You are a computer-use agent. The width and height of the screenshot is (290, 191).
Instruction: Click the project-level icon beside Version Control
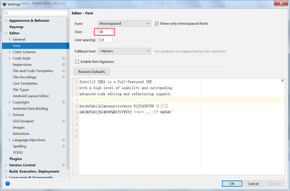(x=63, y=165)
